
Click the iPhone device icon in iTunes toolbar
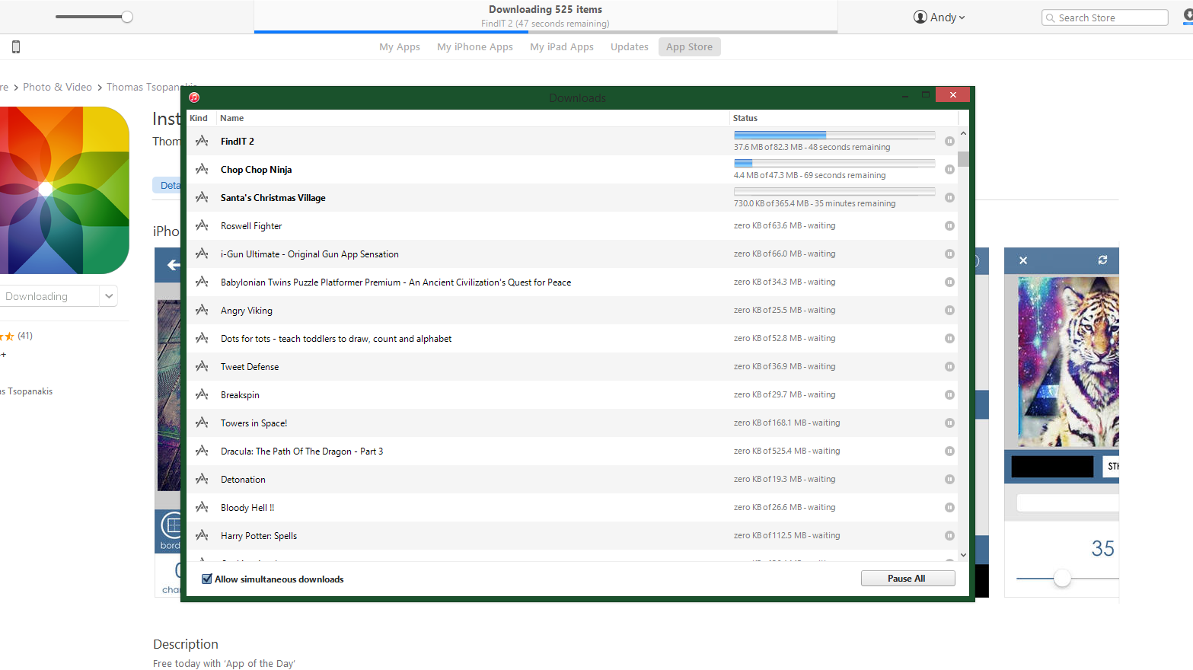[16, 47]
